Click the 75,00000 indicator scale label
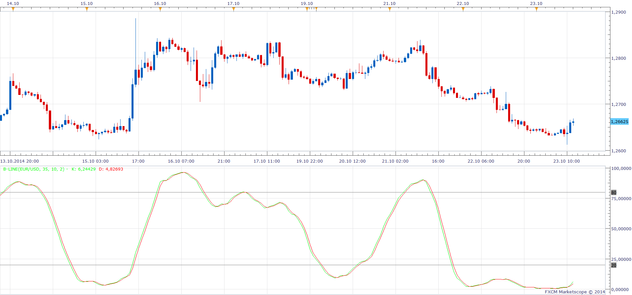 click(x=621, y=198)
